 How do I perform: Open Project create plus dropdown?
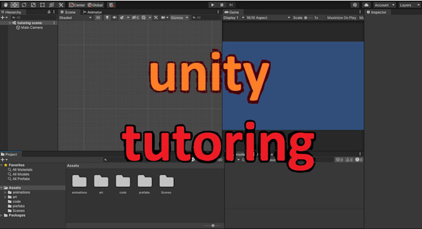(x=4, y=159)
